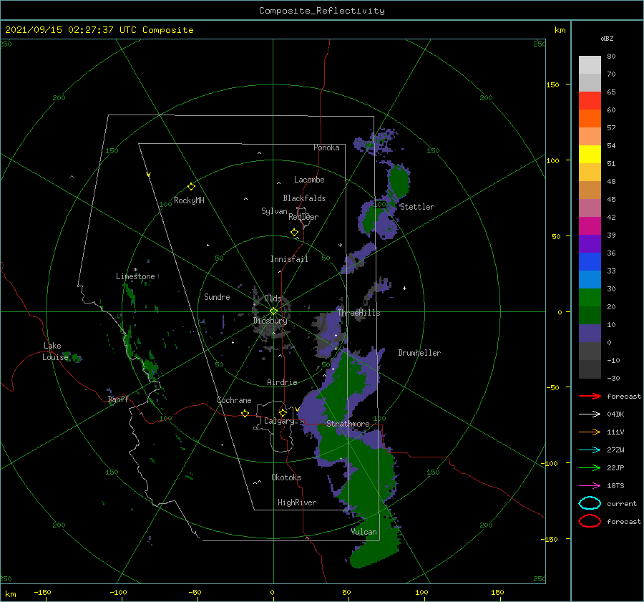This screenshot has width=644, height=602.
Task: Click the yellow diamond marker below RedDeer
Action: [x=295, y=233]
